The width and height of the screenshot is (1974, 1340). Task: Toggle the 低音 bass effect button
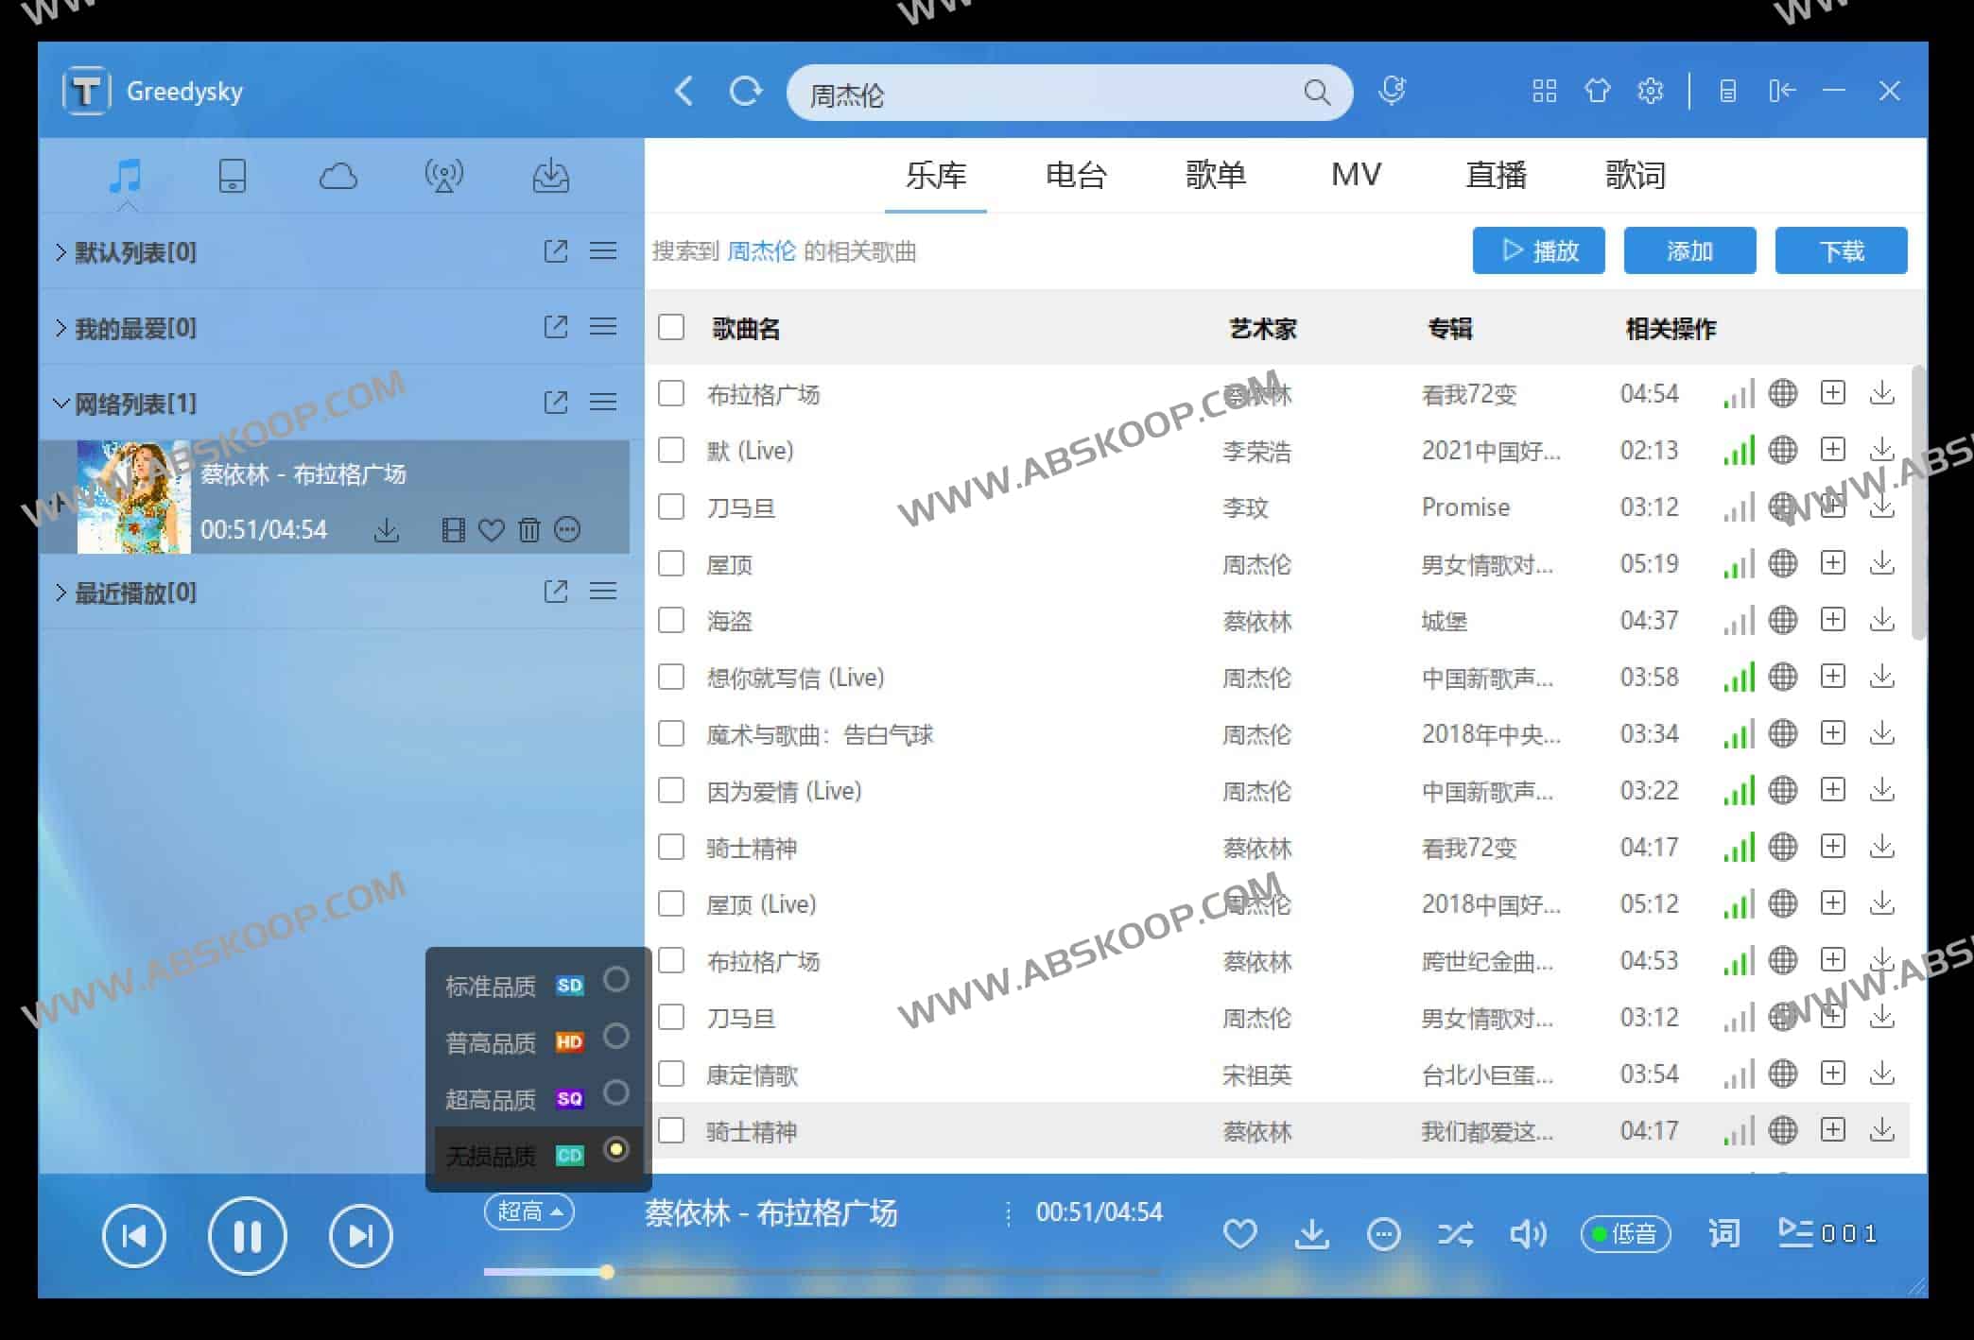tap(1626, 1234)
